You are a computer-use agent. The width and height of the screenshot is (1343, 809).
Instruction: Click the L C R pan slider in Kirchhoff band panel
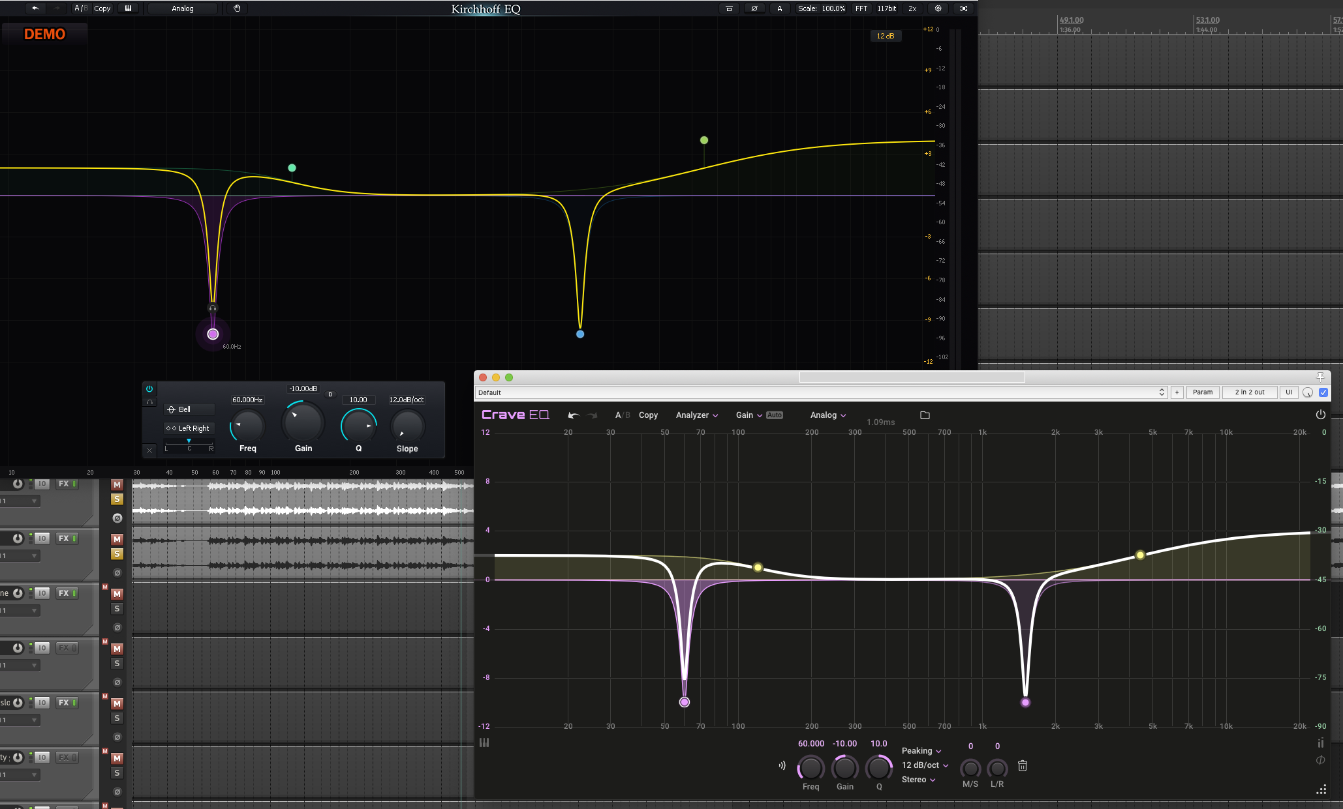(189, 445)
